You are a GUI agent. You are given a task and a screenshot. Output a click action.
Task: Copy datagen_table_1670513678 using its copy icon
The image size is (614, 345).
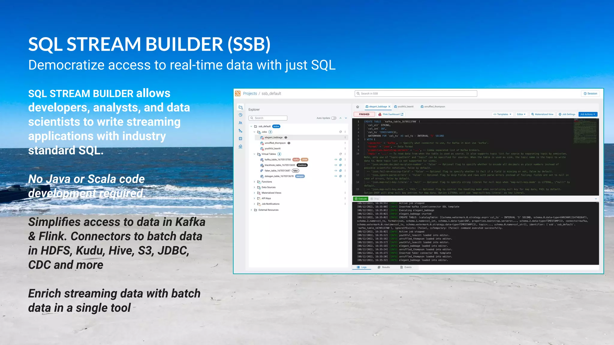pyautogui.click(x=341, y=176)
